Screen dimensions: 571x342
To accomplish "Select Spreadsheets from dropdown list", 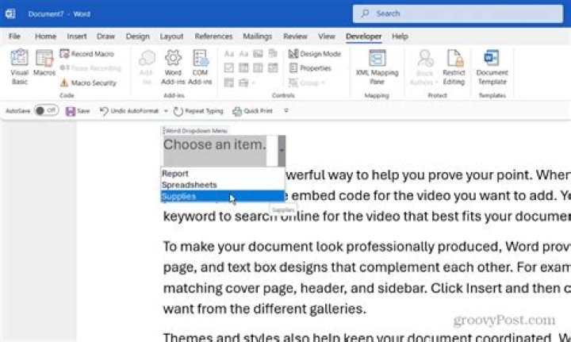I will click(x=223, y=185).
